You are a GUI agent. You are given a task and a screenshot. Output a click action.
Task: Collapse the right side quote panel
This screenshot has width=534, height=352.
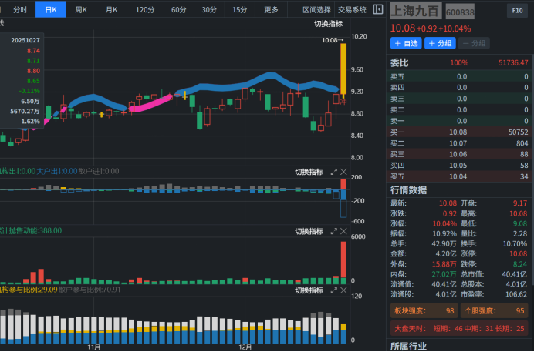click(x=377, y=10)
